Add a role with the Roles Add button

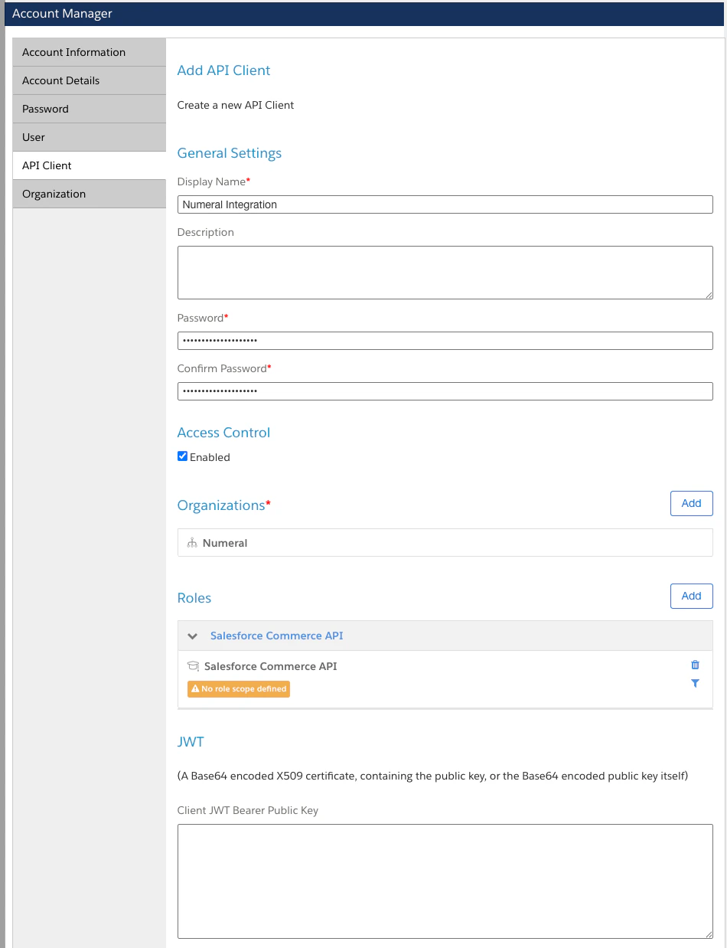691,596
